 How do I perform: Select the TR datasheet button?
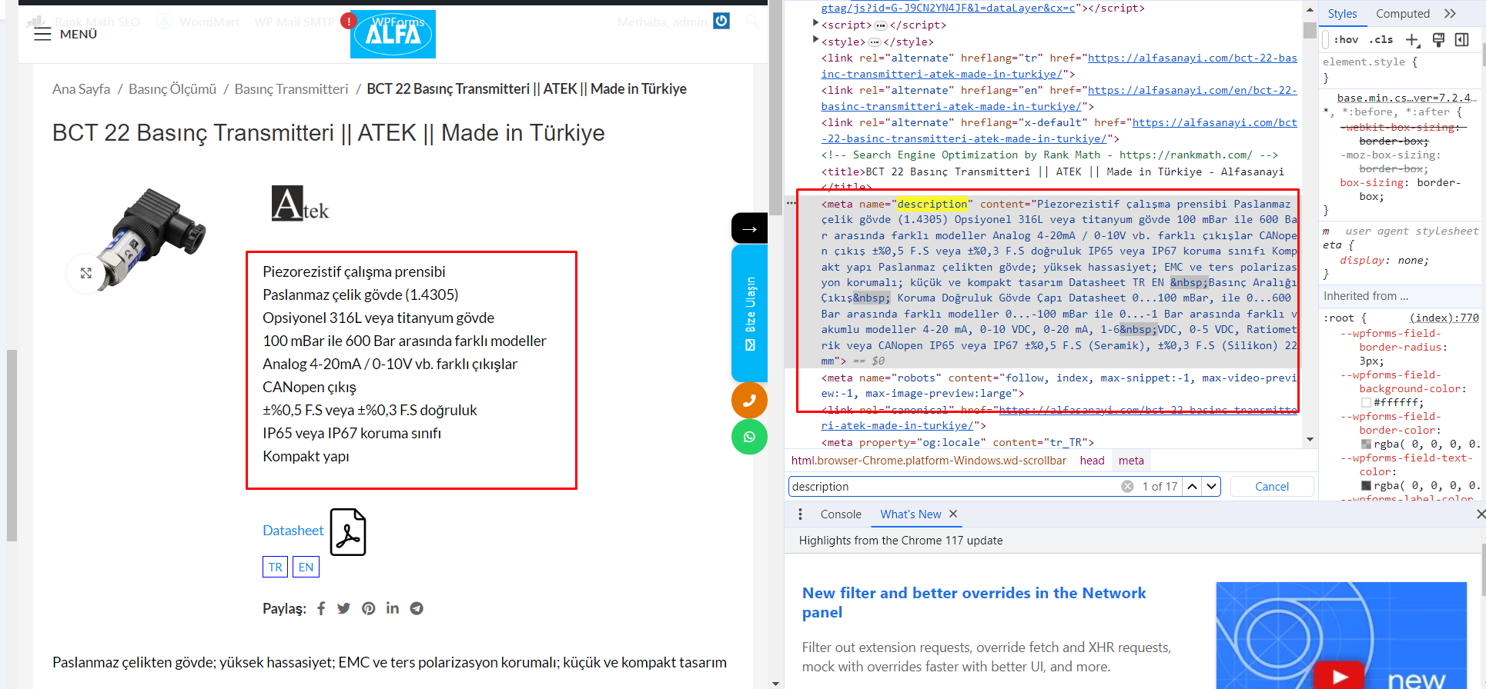[275, 567]
